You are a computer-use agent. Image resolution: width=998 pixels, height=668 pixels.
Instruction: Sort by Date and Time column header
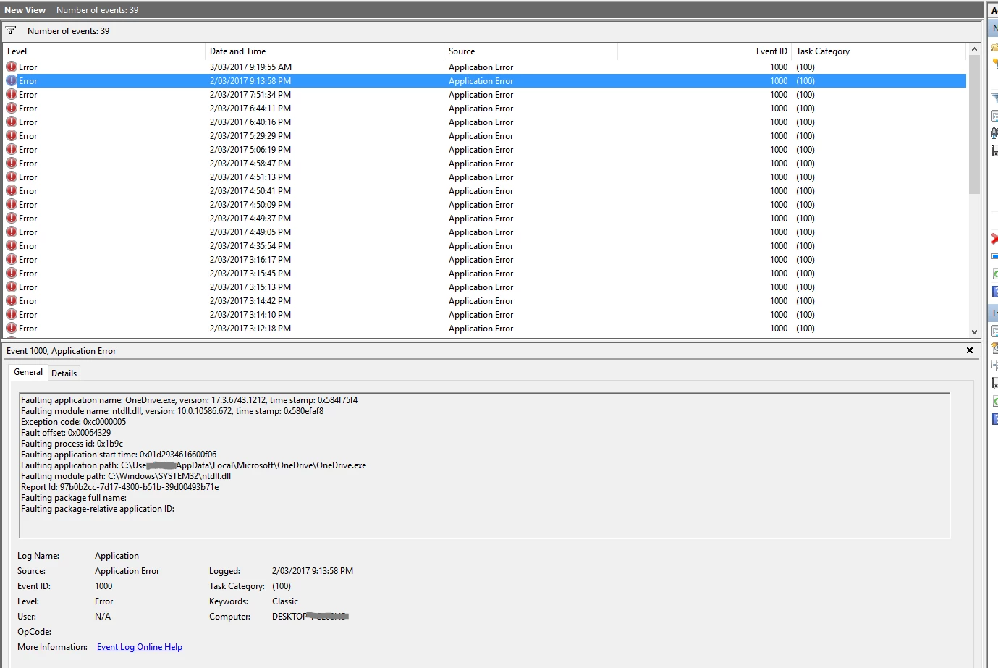pos(324,51)
